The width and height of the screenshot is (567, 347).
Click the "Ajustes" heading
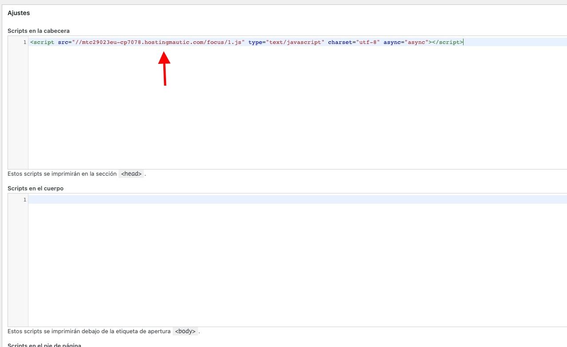[19, 13]
